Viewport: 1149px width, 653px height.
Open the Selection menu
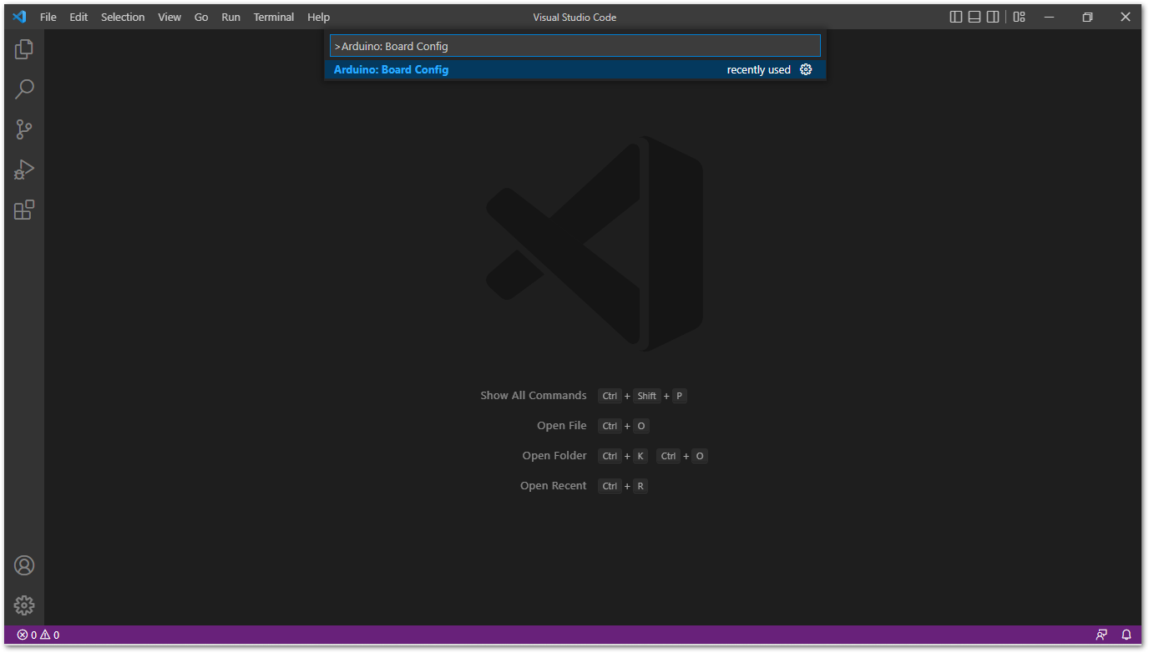tap(123, 17)
